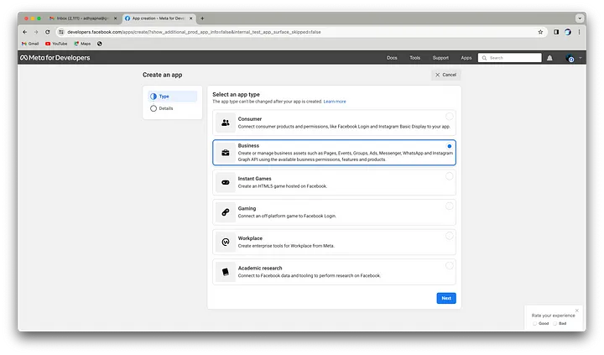Click the Meta search field
Image resolution: width=604 pixels, height=355 pixels.
point(510,58)
